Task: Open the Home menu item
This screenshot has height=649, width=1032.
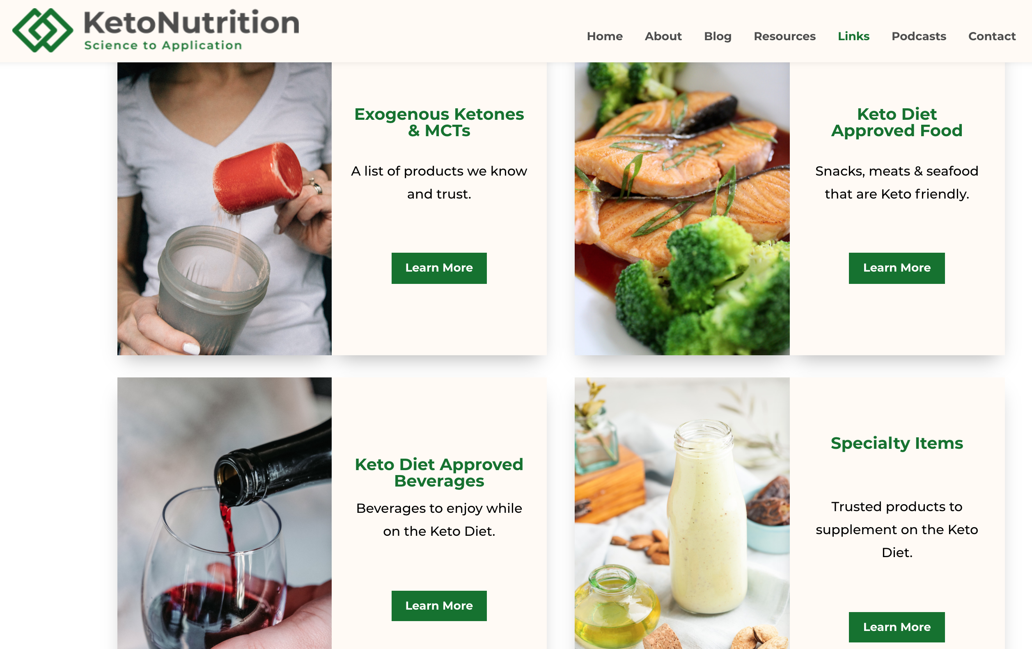Action: pyautogui.click(x=604, y=37)
